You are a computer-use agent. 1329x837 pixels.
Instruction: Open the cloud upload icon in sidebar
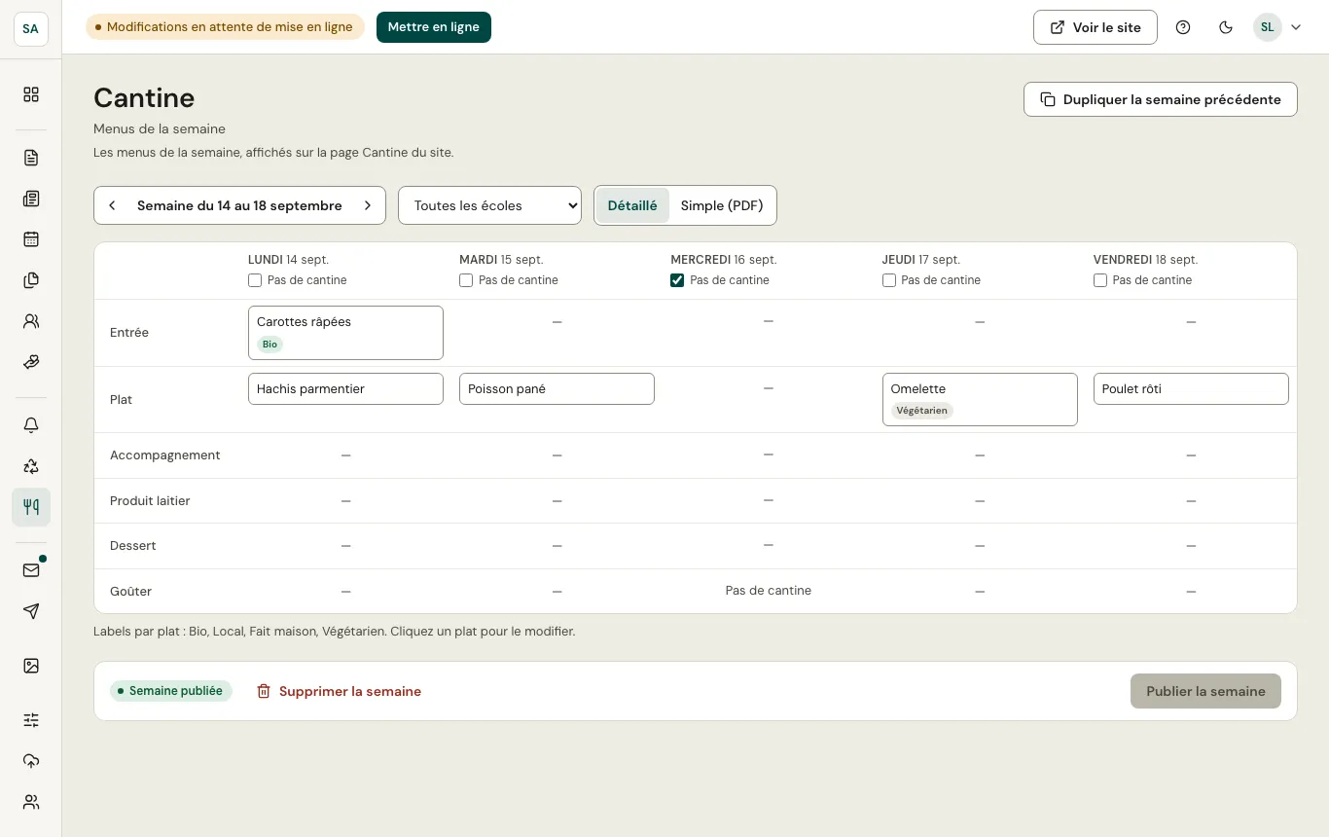pyautogui.click(x=31, y=761)
